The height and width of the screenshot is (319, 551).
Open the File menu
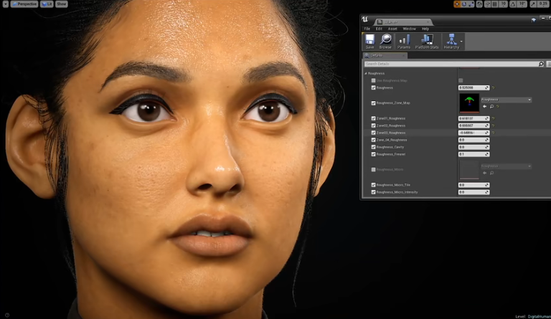367,29
